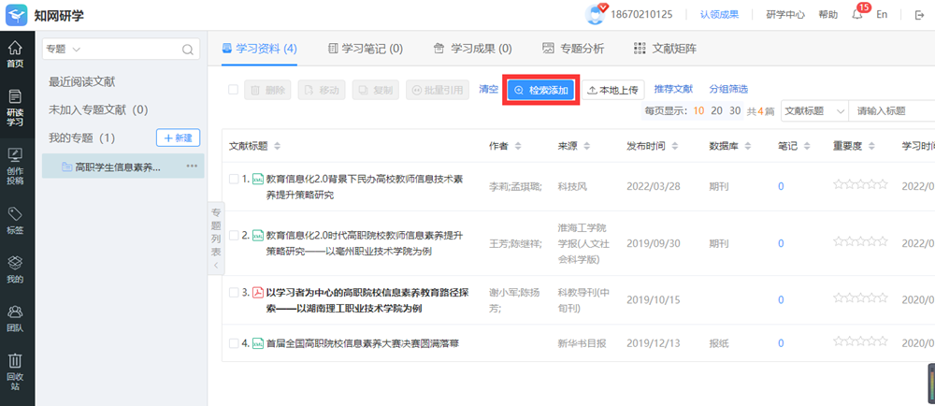Image resolution: width=935 pixels, height=406 pixels.
Task: Check the box for article 4
Action: click(235, 343)
